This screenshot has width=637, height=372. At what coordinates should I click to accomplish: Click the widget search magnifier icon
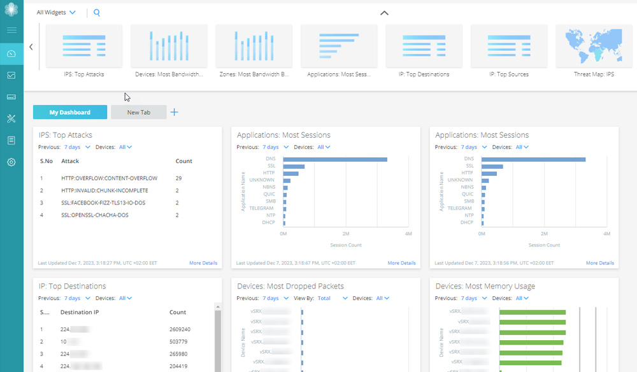(97, 13)
